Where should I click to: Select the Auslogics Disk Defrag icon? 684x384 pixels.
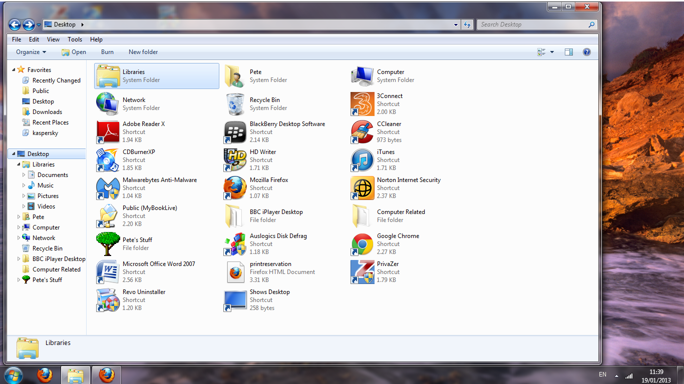pyautogui.click(x=235, y=244)
